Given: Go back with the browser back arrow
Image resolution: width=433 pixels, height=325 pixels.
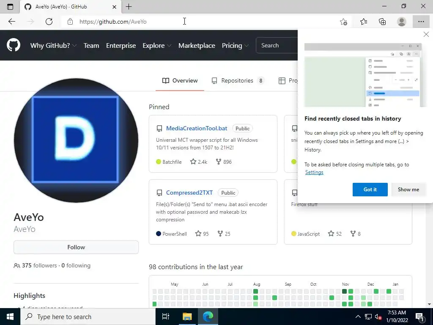Looking at the screenshot, I should point(11,22).
